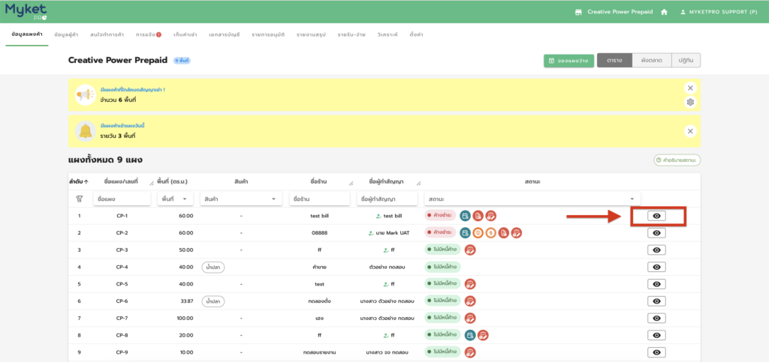Screen dimensions: 769x362
Task: Switch to the การแจ้ง tab
Action: tap(148, 35)
